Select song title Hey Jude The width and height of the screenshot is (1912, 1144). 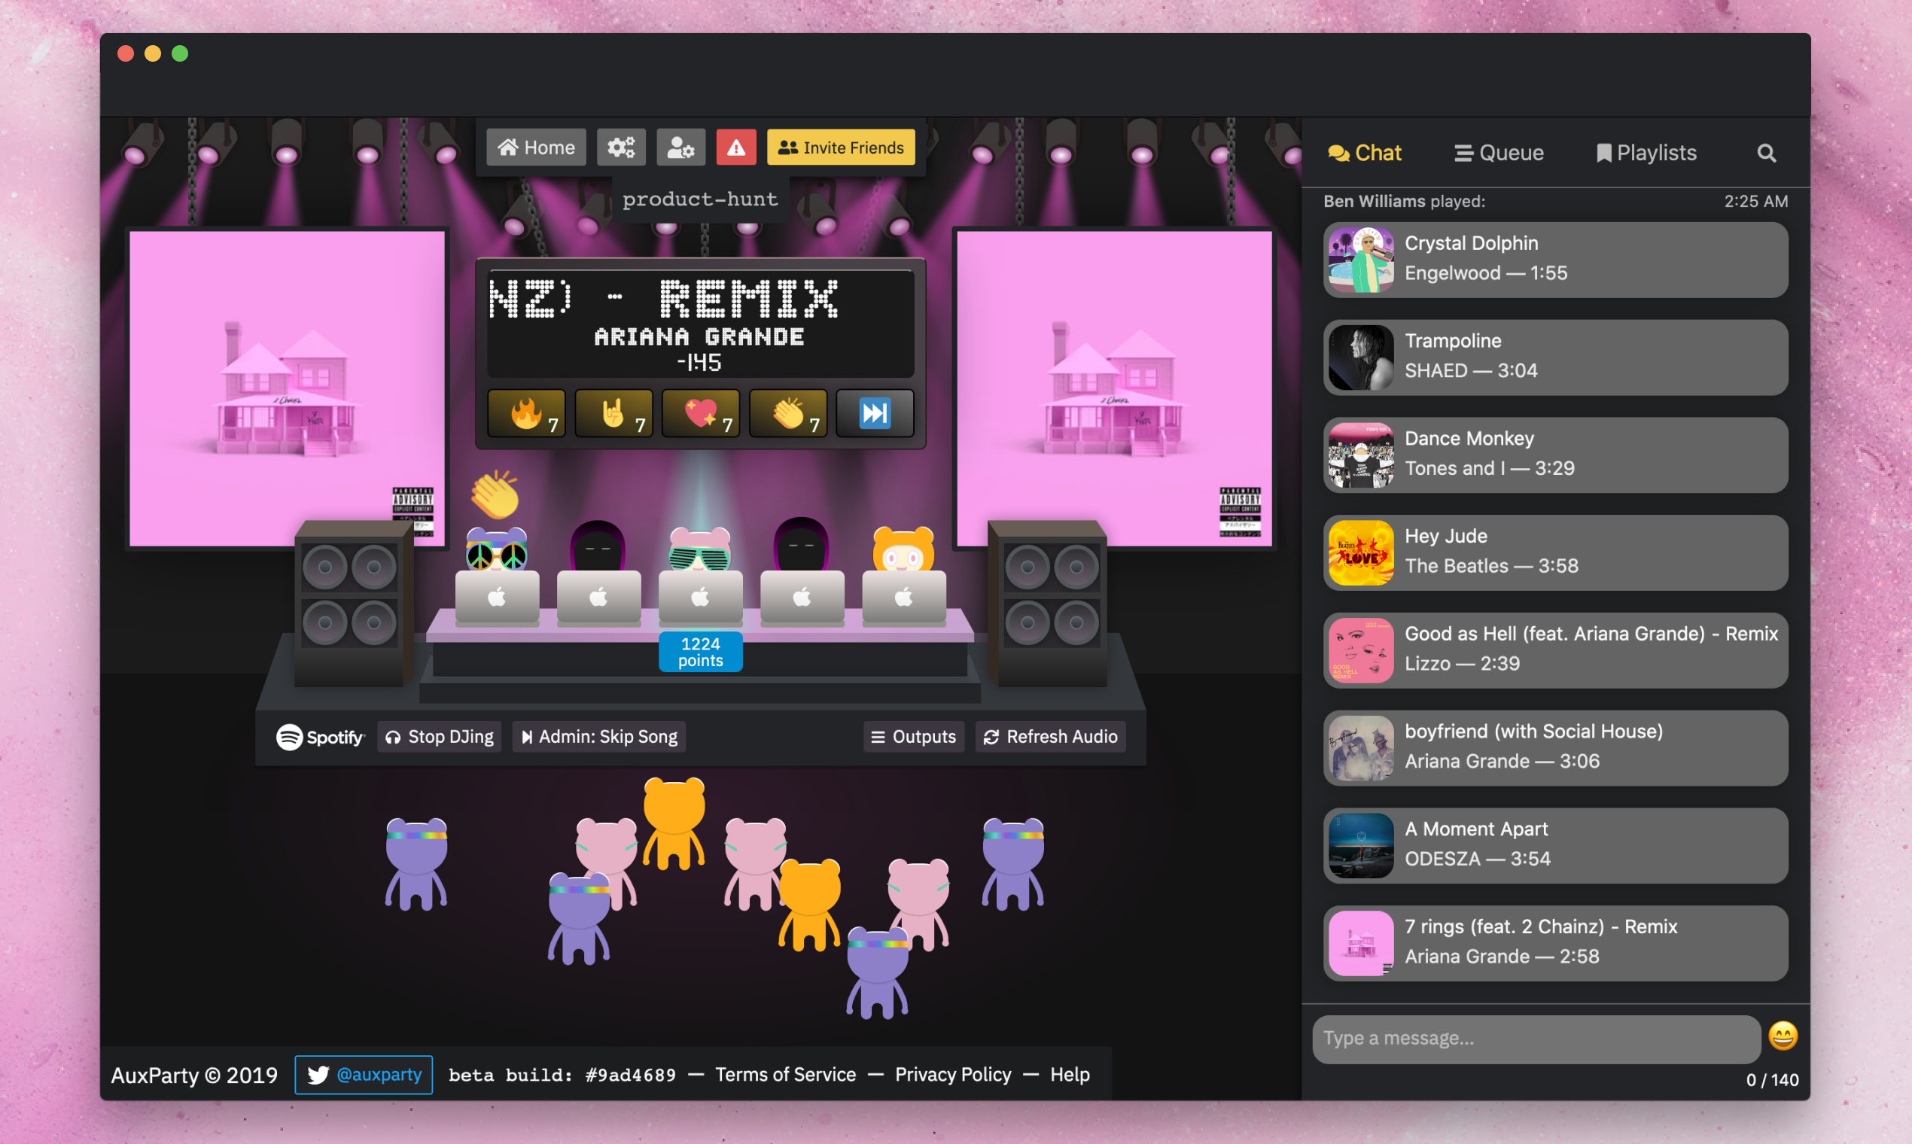[x=1445, y=537]
